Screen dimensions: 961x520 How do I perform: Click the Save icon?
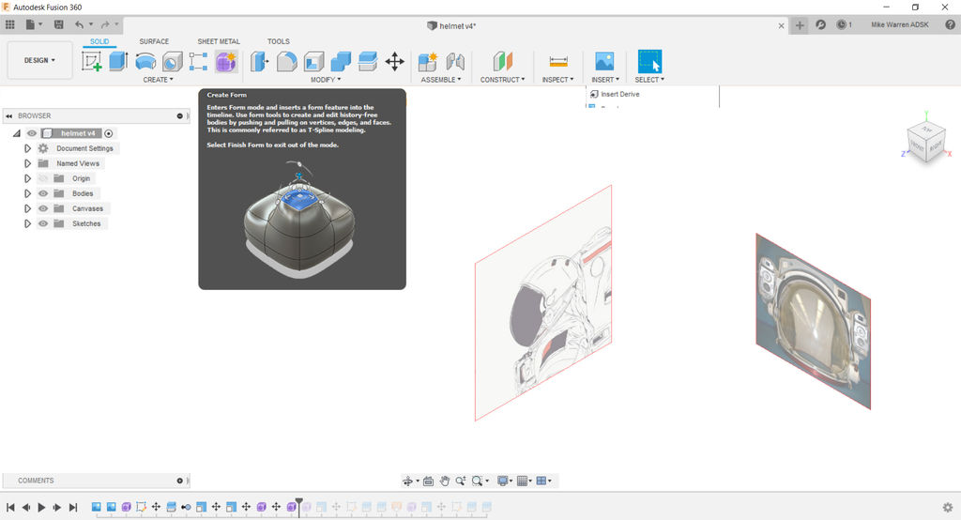(x=59, y=24)
